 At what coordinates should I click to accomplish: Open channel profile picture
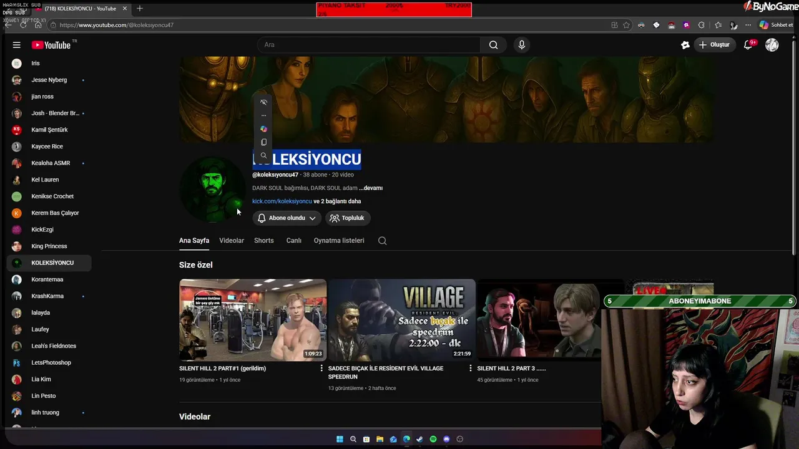[212, 189]
